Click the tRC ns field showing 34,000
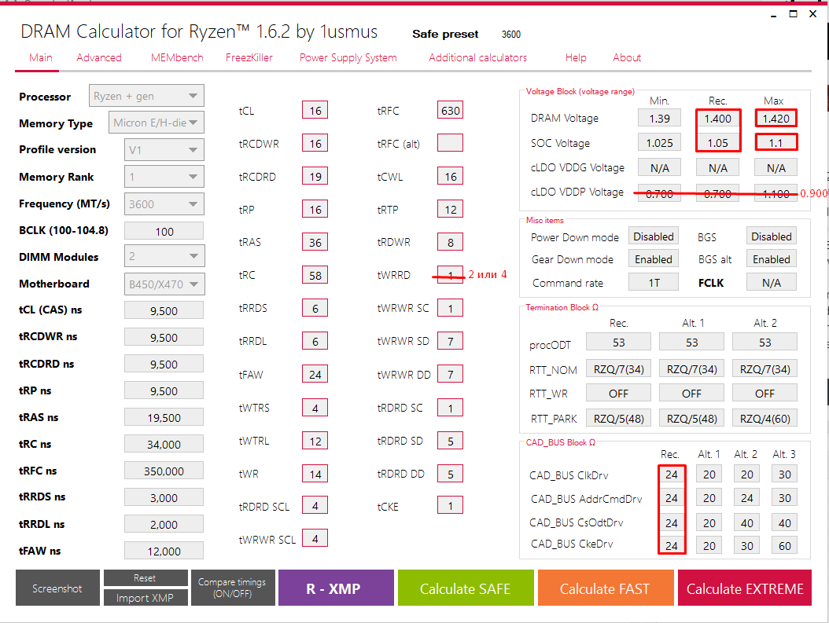The image size is (829, 623). click(164, 444)
